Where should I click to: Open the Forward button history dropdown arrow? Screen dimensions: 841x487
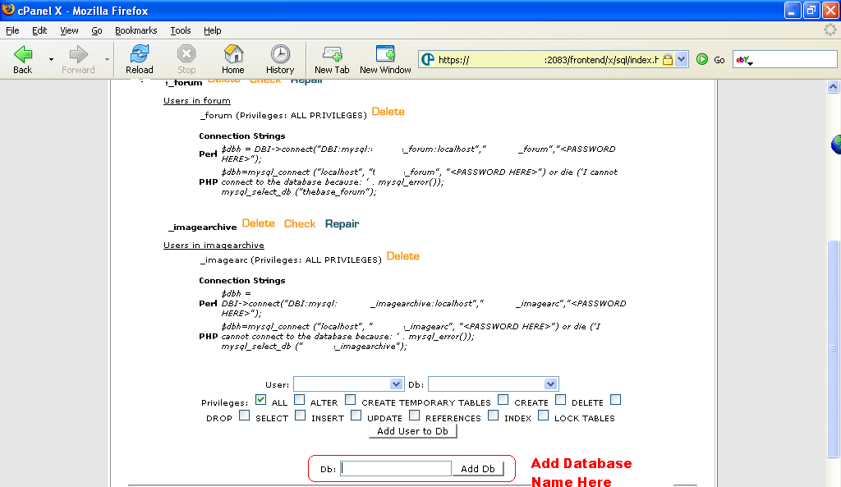pyautogui.click(x=107, y=59)
